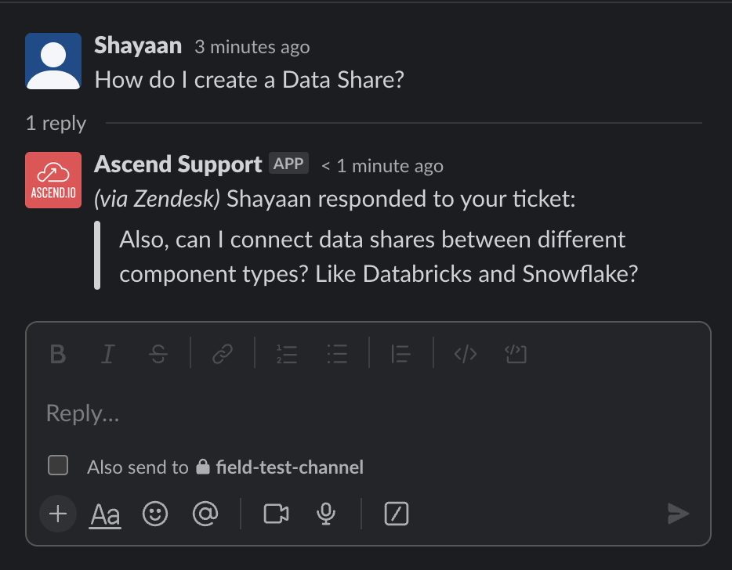Click into the Reply text field

(x=368, y=413)
